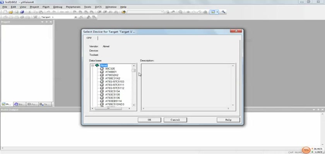Click the Start/Stop Debug Session magnifier icon
This screenshot has height=154, width=325.
click(180, 12)
